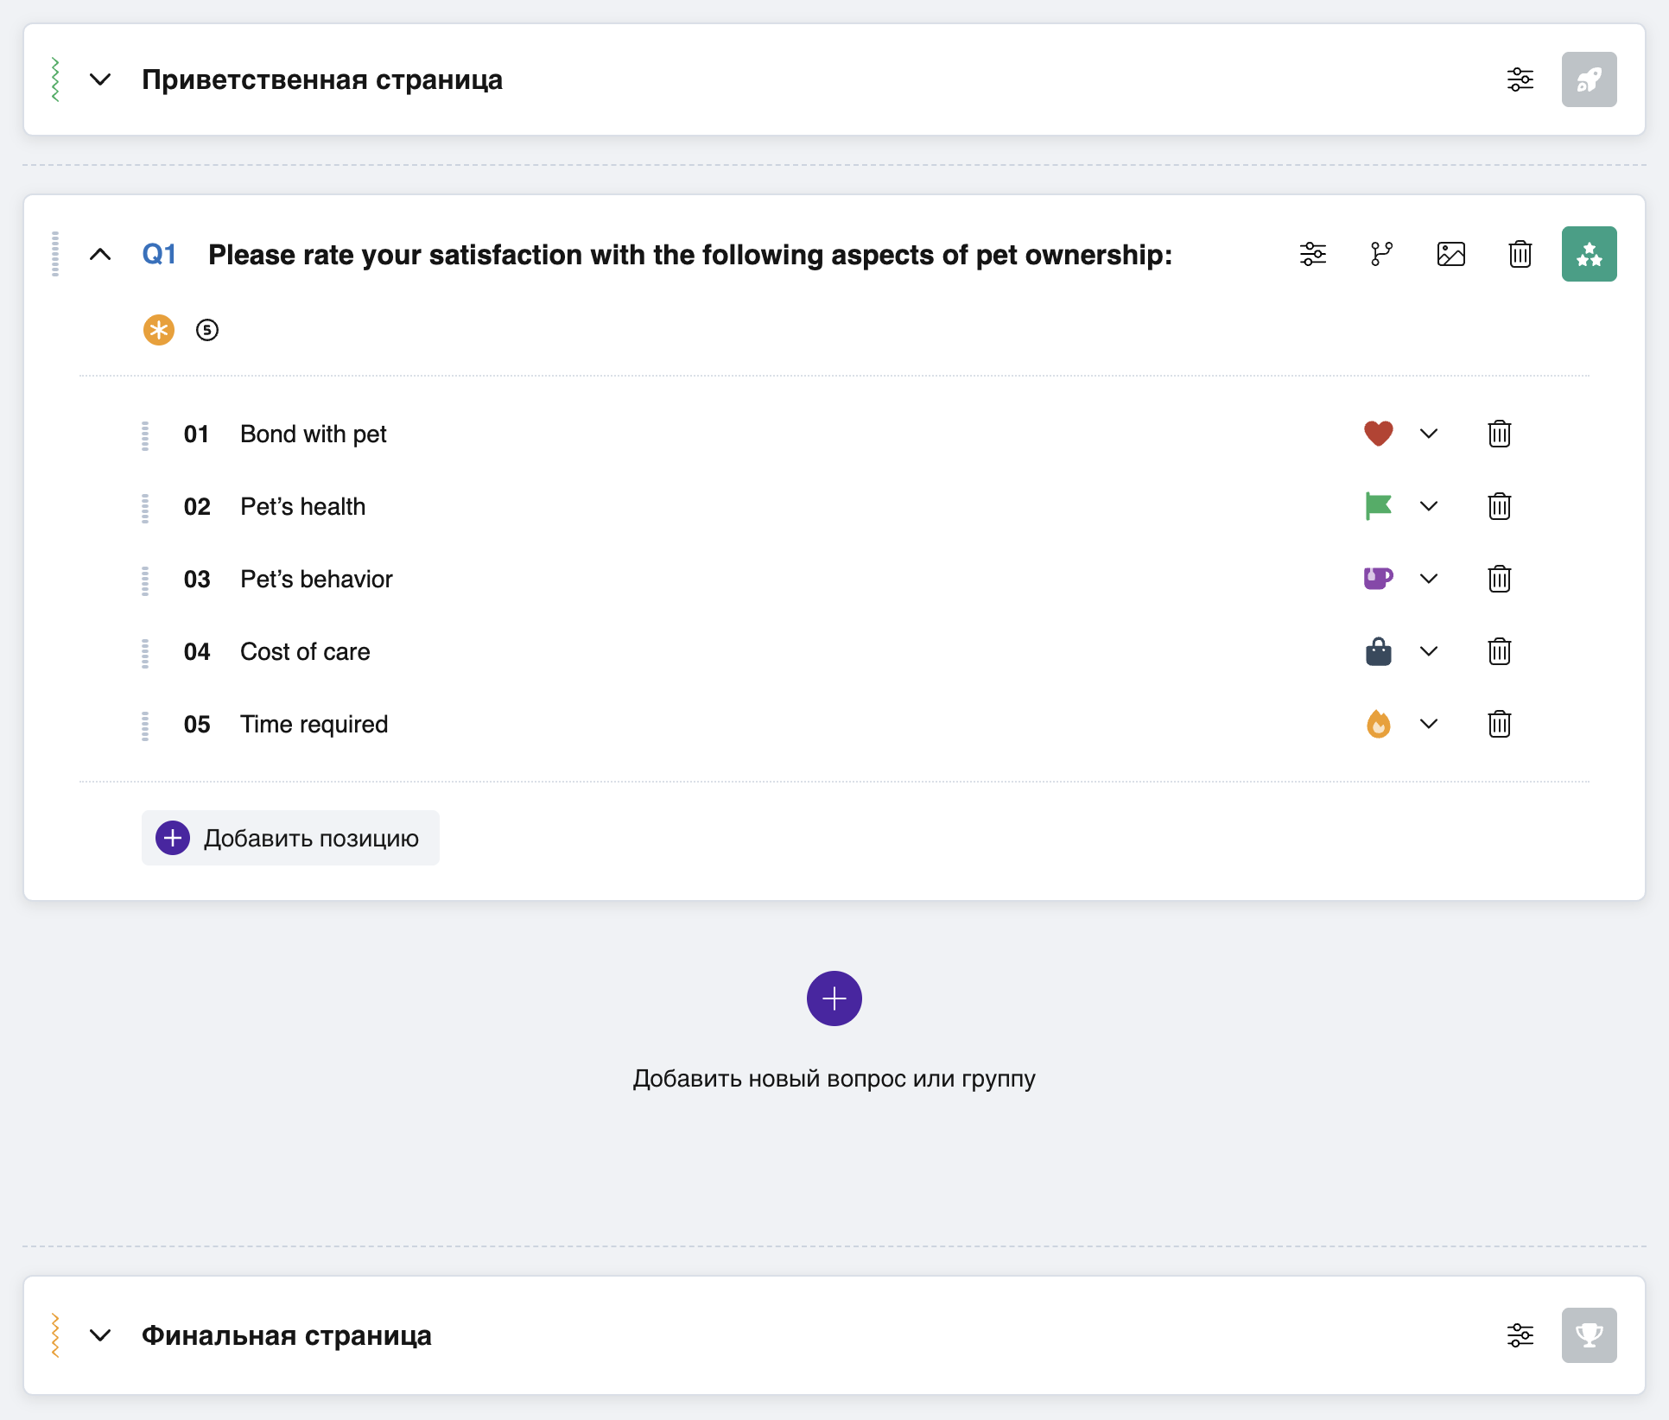The height and width of the screenshot is (1420, 1669).
Task: Delete the Time required row
Action: (1500, 724)
